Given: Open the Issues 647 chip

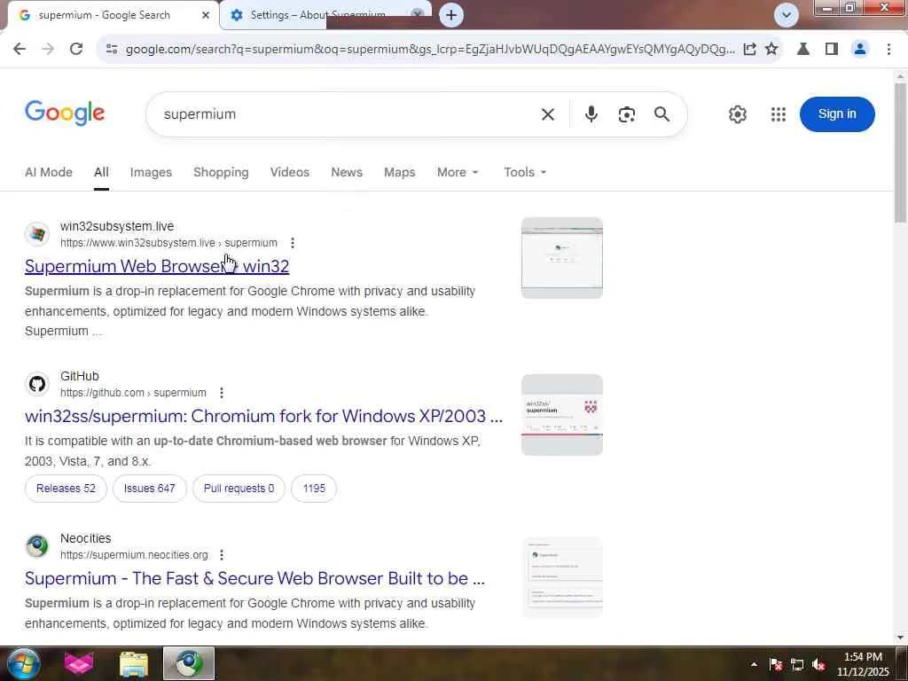Looking at the screenshot, I should coord(149,489).
